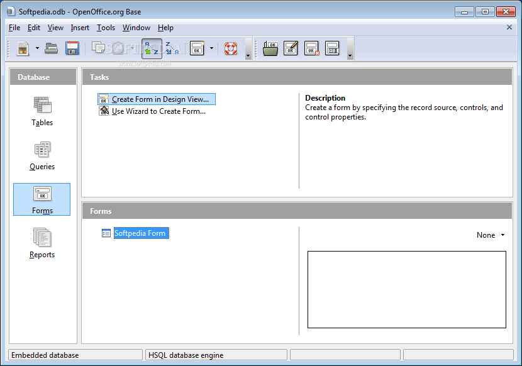Select Tables in Database pane
The height and width of the screenshot is (366, 522).
[x=42, y=111]
